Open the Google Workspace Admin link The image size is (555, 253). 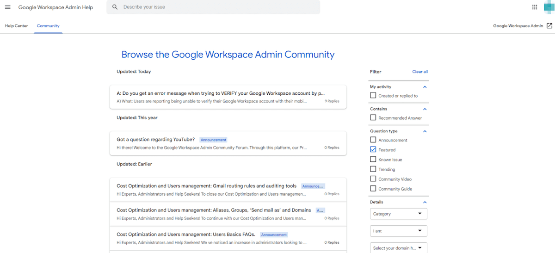click(518, 26)
